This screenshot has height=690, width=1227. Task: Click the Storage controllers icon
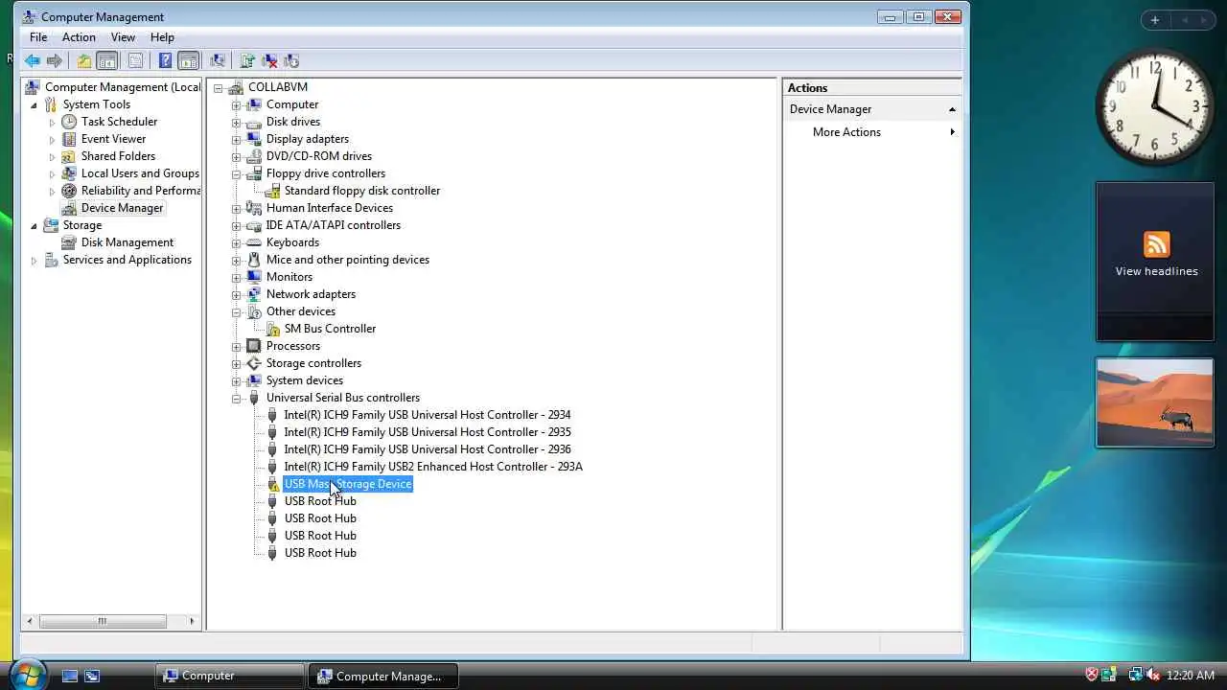click(x=254, y=363)
